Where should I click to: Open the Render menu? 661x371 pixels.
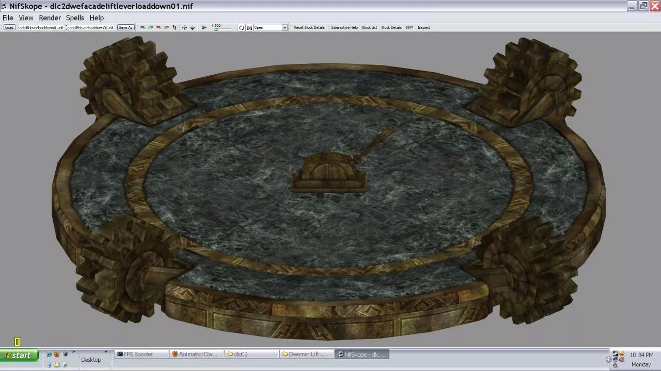click(50, 18)
